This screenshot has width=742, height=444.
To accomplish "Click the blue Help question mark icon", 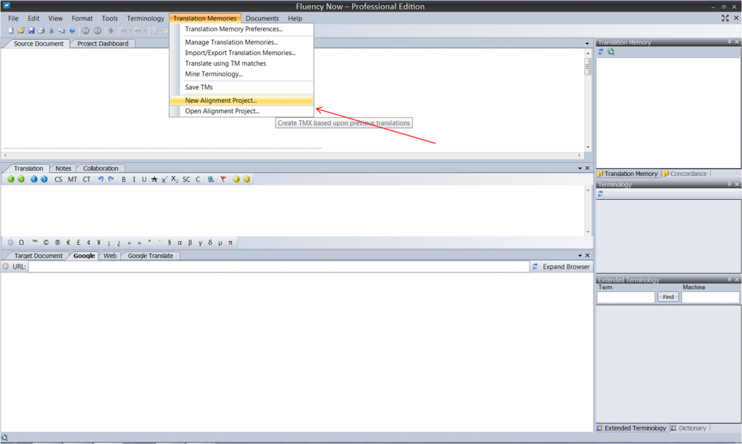I will (x=72, y=30).
